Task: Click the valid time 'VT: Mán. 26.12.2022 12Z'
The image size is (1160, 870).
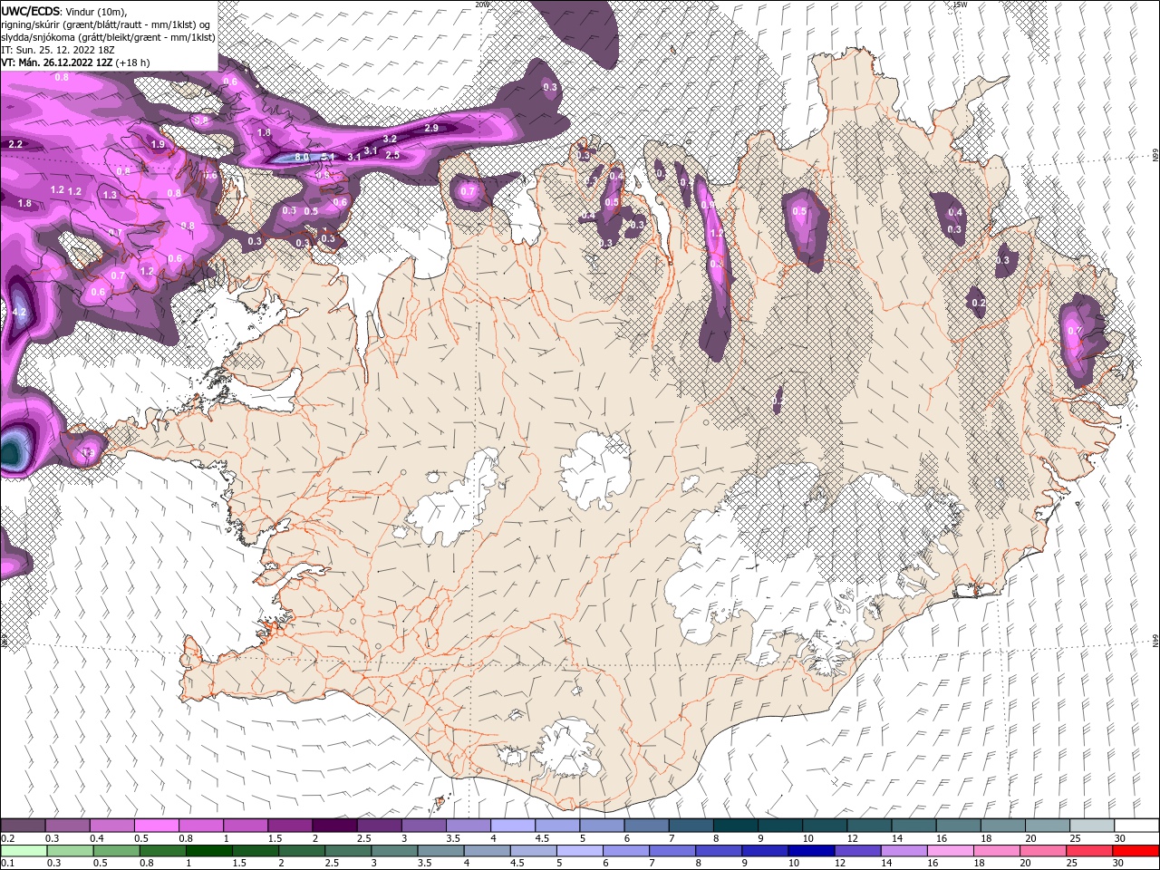Action: pos(55,63)
